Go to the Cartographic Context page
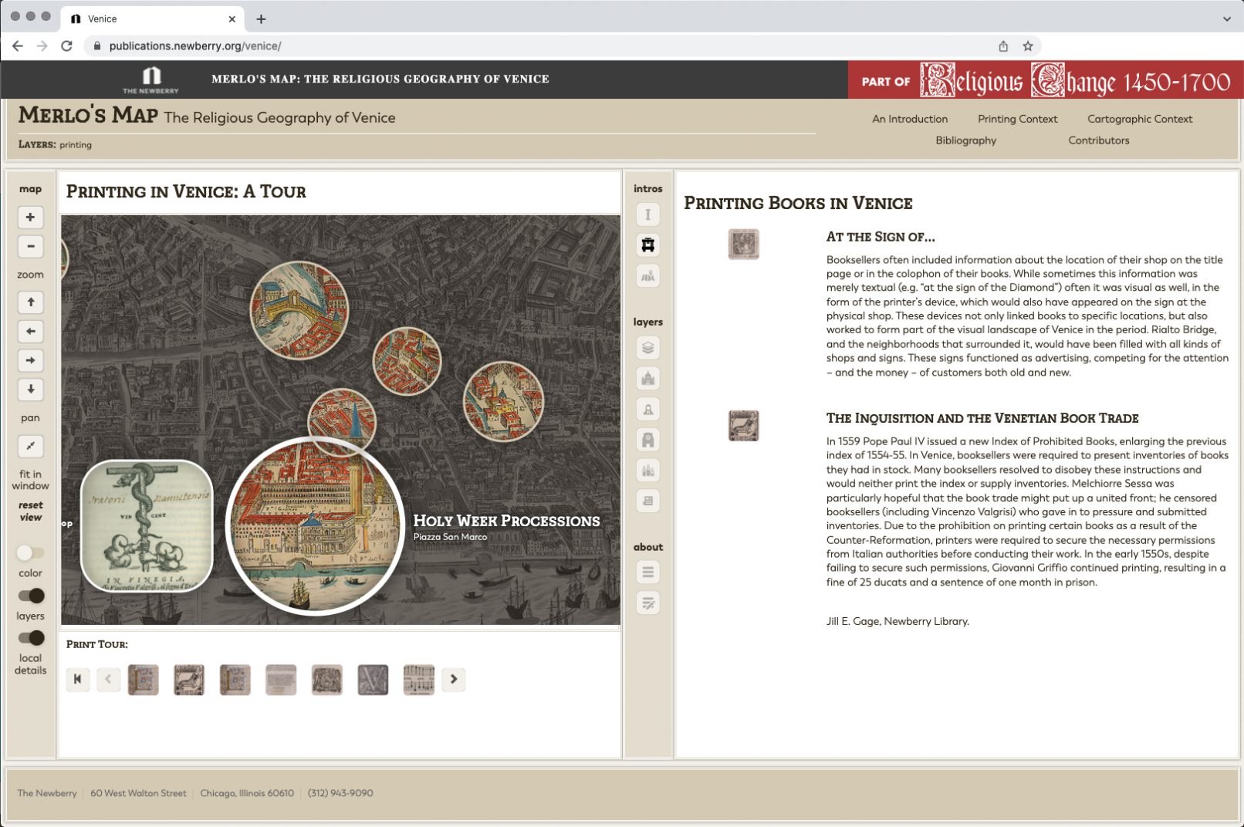Viewport: 1244px width, 827px height. click(x=1139, y=119)
